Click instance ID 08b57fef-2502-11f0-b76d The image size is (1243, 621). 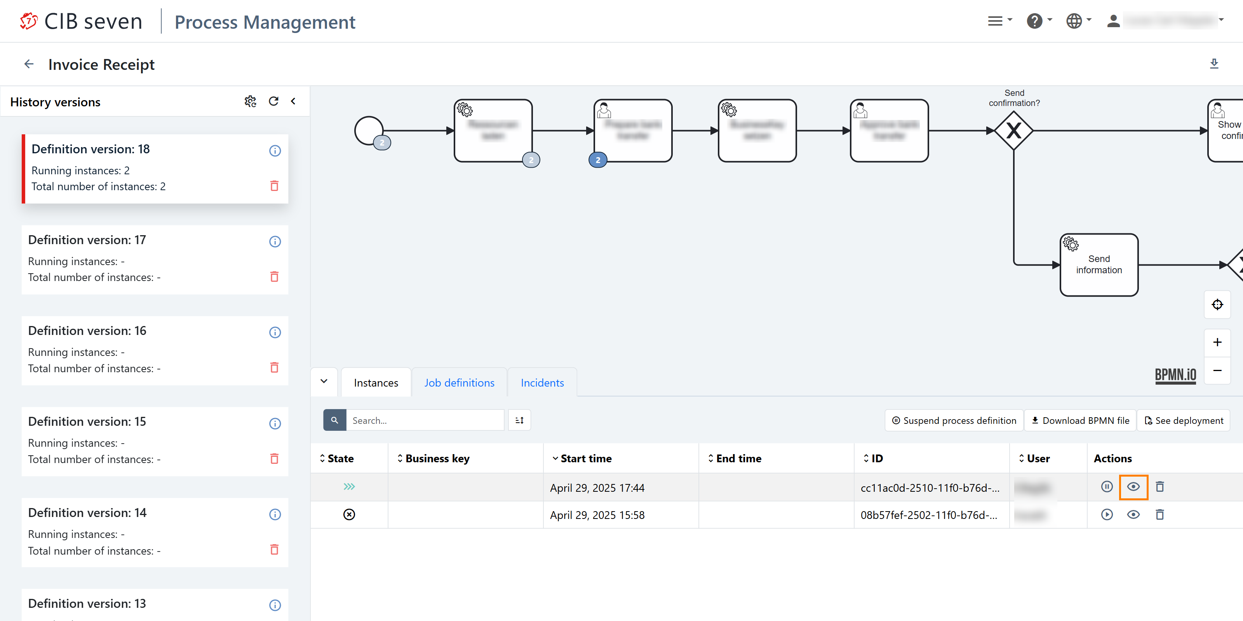click(929, 515)
